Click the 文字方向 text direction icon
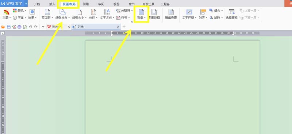This screenshot has width=292, height=134. click(107, 12)
